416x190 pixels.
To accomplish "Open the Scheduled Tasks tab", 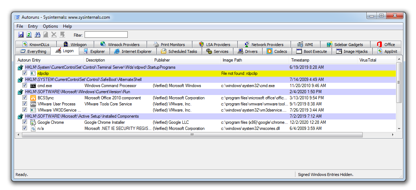I will pos(179,51).
